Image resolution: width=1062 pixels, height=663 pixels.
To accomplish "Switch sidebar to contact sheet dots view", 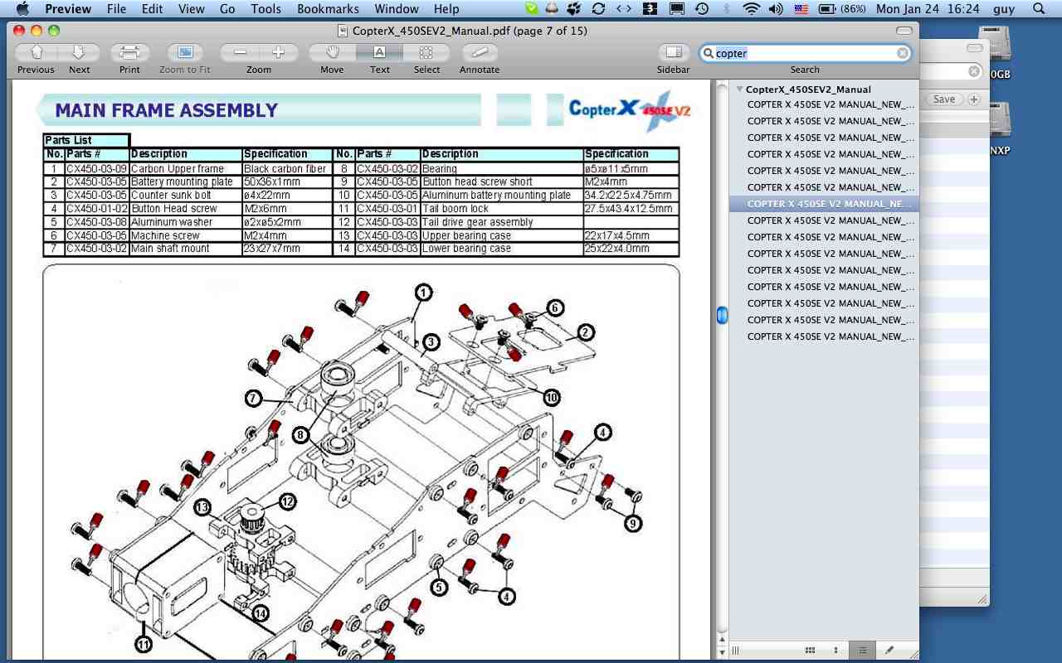I will tap(835, 651).
